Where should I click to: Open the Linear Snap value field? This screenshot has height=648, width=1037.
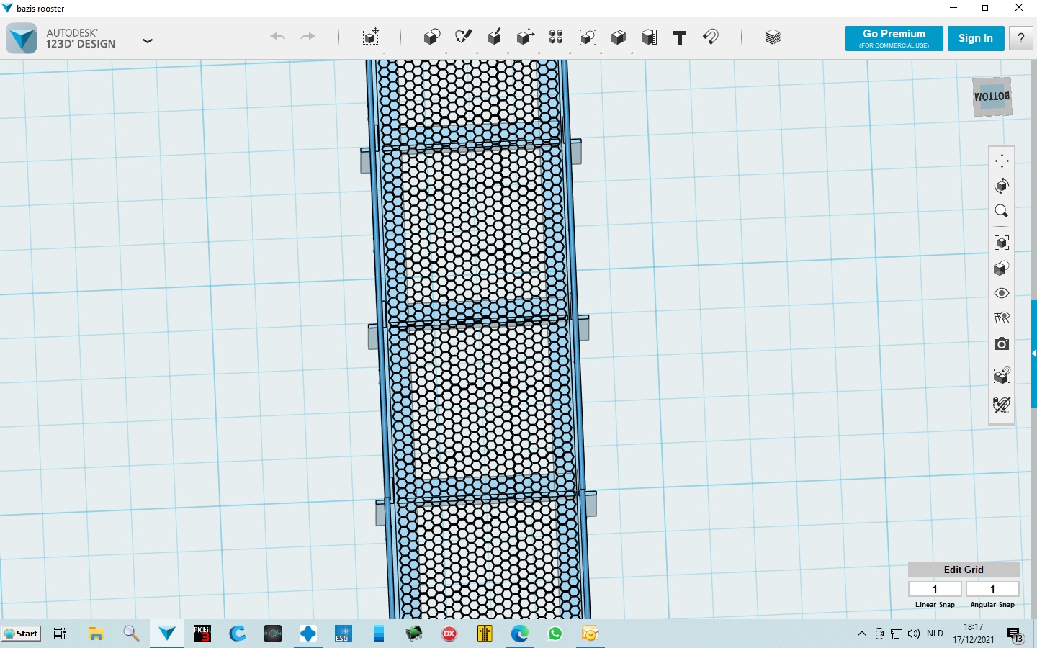pyautogui.click(x=935, y=589)
